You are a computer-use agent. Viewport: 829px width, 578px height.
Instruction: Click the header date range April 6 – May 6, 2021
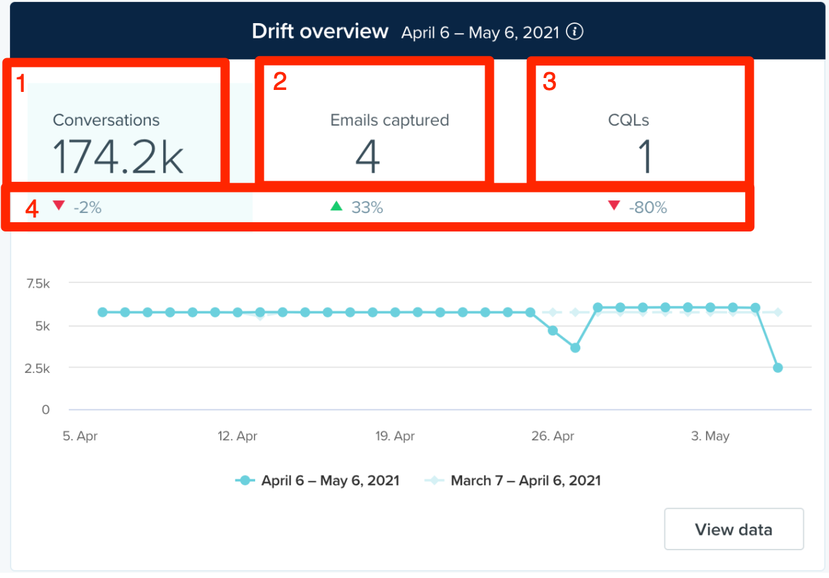click(x=481, y=32)
